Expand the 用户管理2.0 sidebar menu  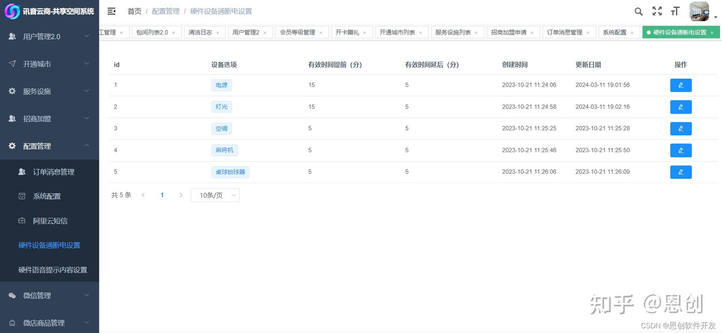50,37
